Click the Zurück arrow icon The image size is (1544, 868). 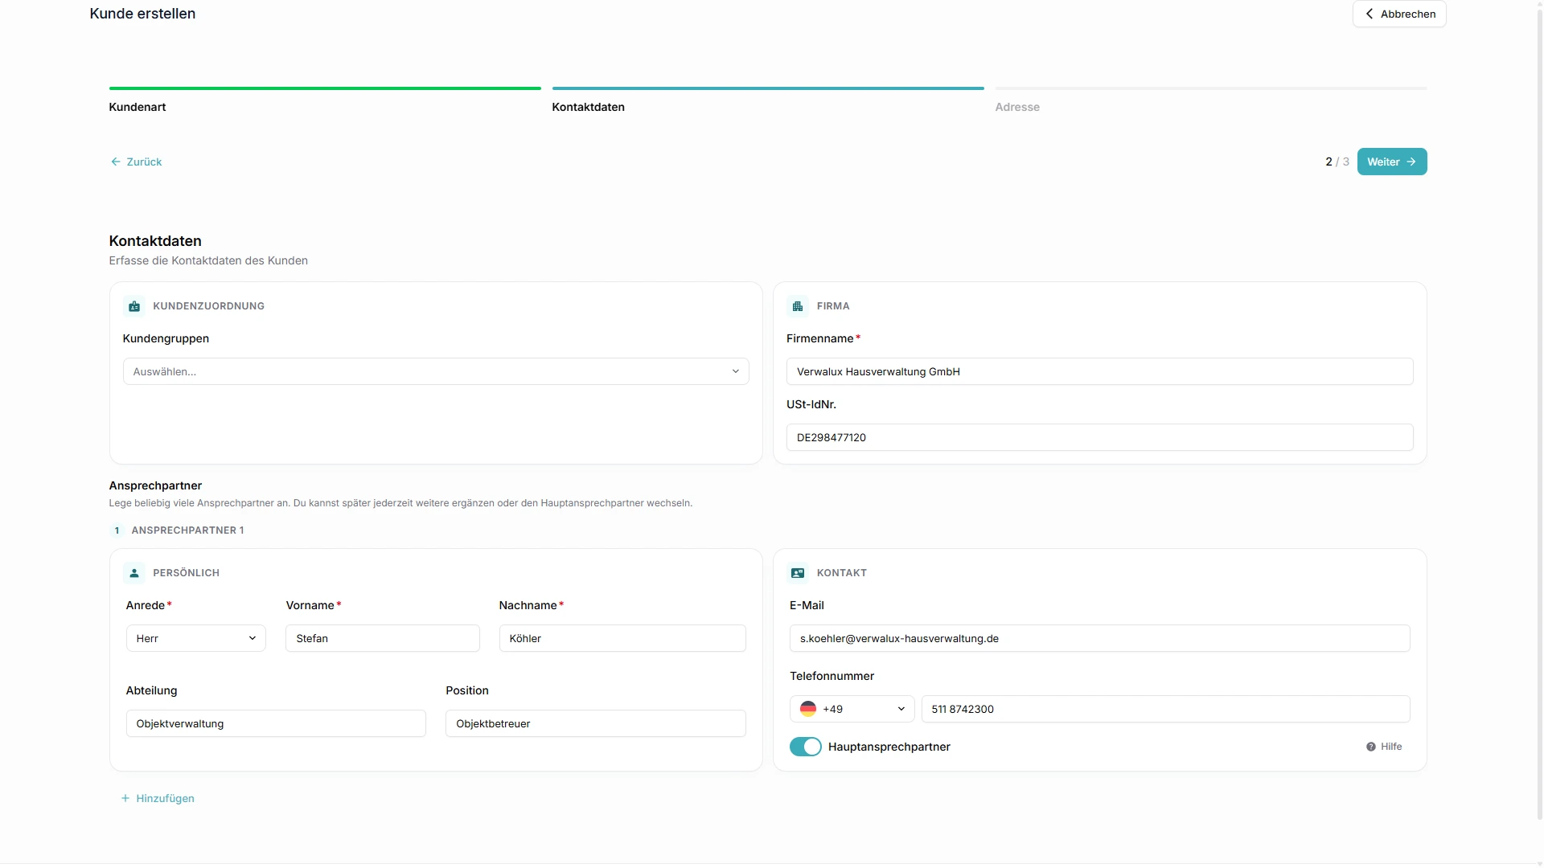point(116,162)
